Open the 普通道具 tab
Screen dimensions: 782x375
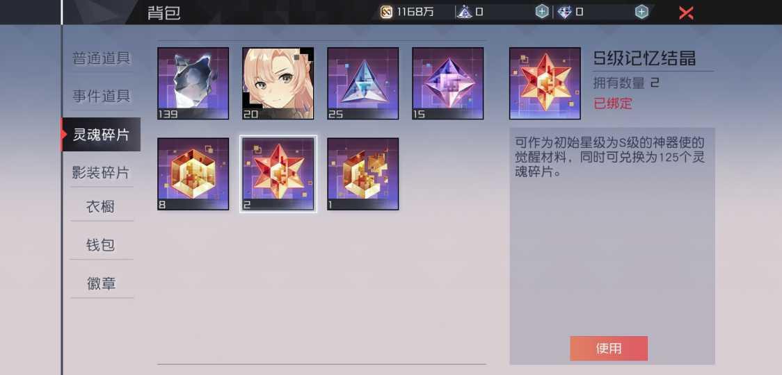(x=102, y=58)
